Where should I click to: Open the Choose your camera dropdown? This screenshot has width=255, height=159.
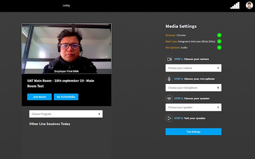193,68
